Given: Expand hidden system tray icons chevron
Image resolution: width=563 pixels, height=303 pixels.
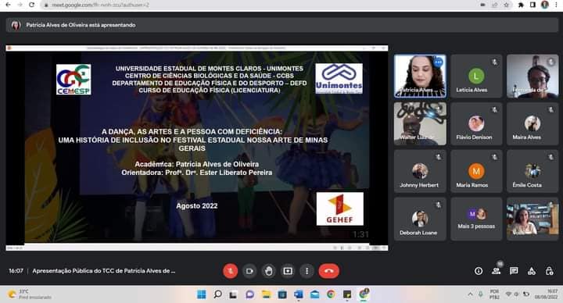Looking at the screenshot, I should click(x=470, y=294).
